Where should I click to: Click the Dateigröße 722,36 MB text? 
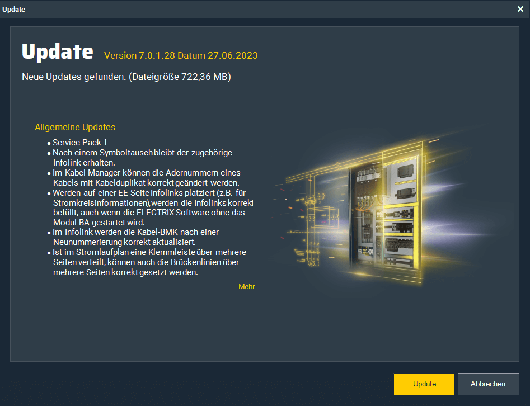180,77
